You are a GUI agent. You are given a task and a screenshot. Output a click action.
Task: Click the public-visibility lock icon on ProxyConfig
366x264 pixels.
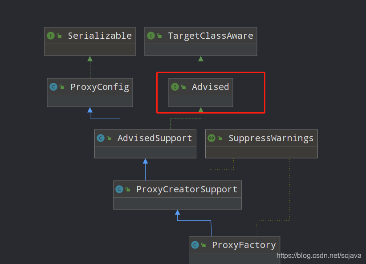point(62,87)
